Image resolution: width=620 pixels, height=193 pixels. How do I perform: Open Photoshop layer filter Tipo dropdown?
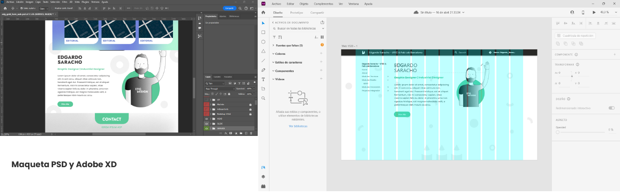click(217, 83)
